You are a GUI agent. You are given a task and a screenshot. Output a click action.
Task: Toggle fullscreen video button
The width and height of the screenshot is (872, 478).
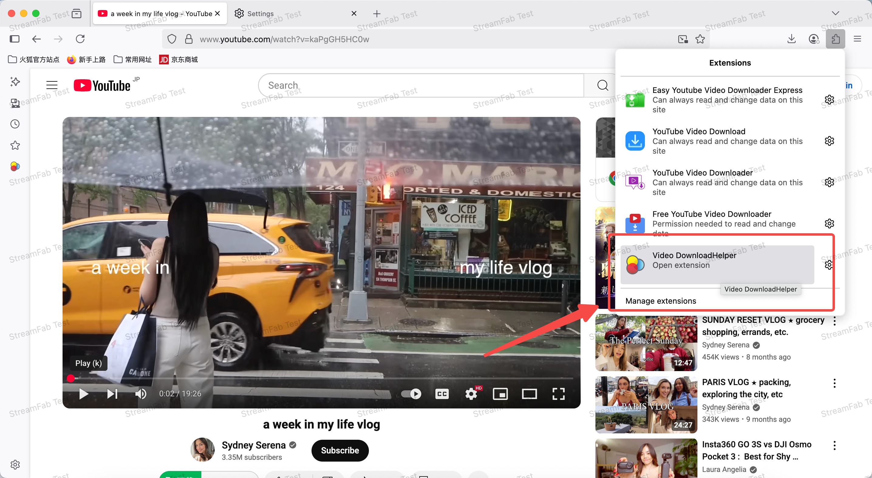click(559, 394)
